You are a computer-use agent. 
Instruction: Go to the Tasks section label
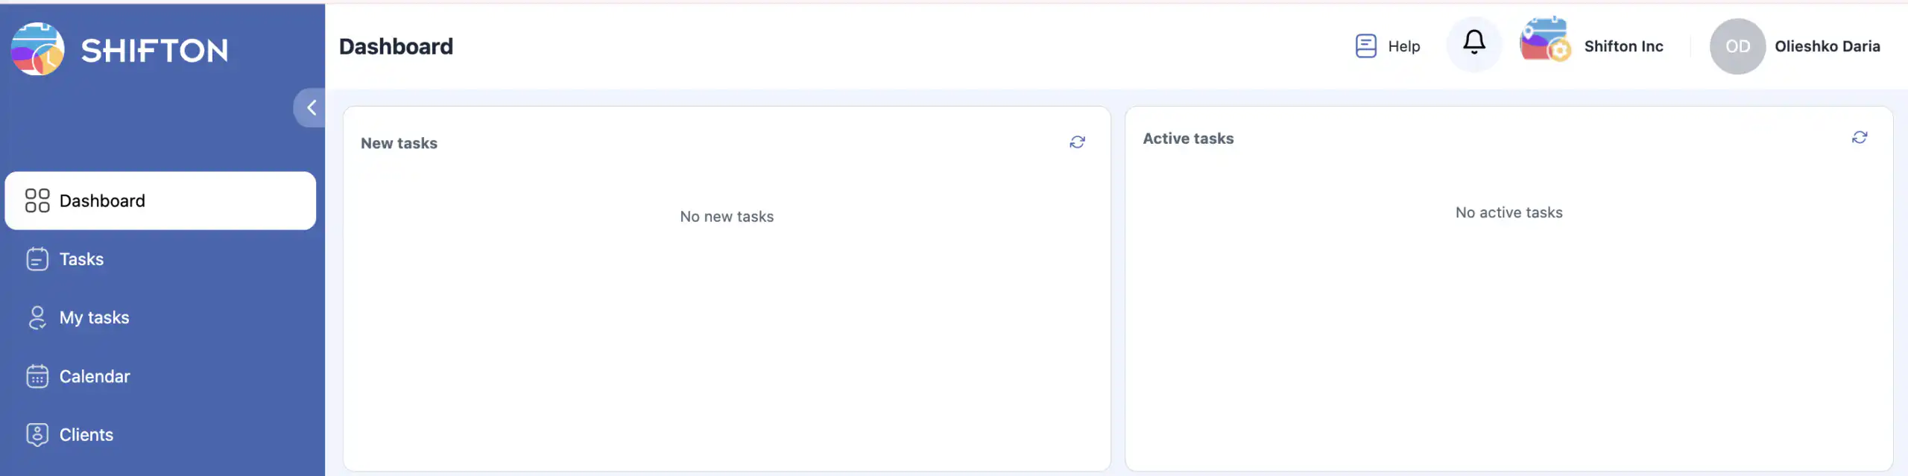tap(81, 259)
